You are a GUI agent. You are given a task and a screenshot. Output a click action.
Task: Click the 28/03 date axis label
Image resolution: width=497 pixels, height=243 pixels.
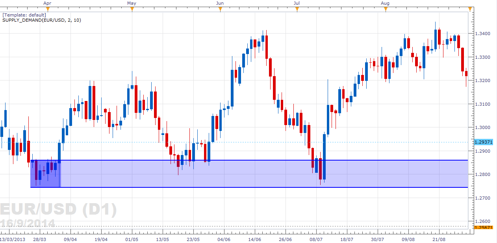tap(39, 239)
